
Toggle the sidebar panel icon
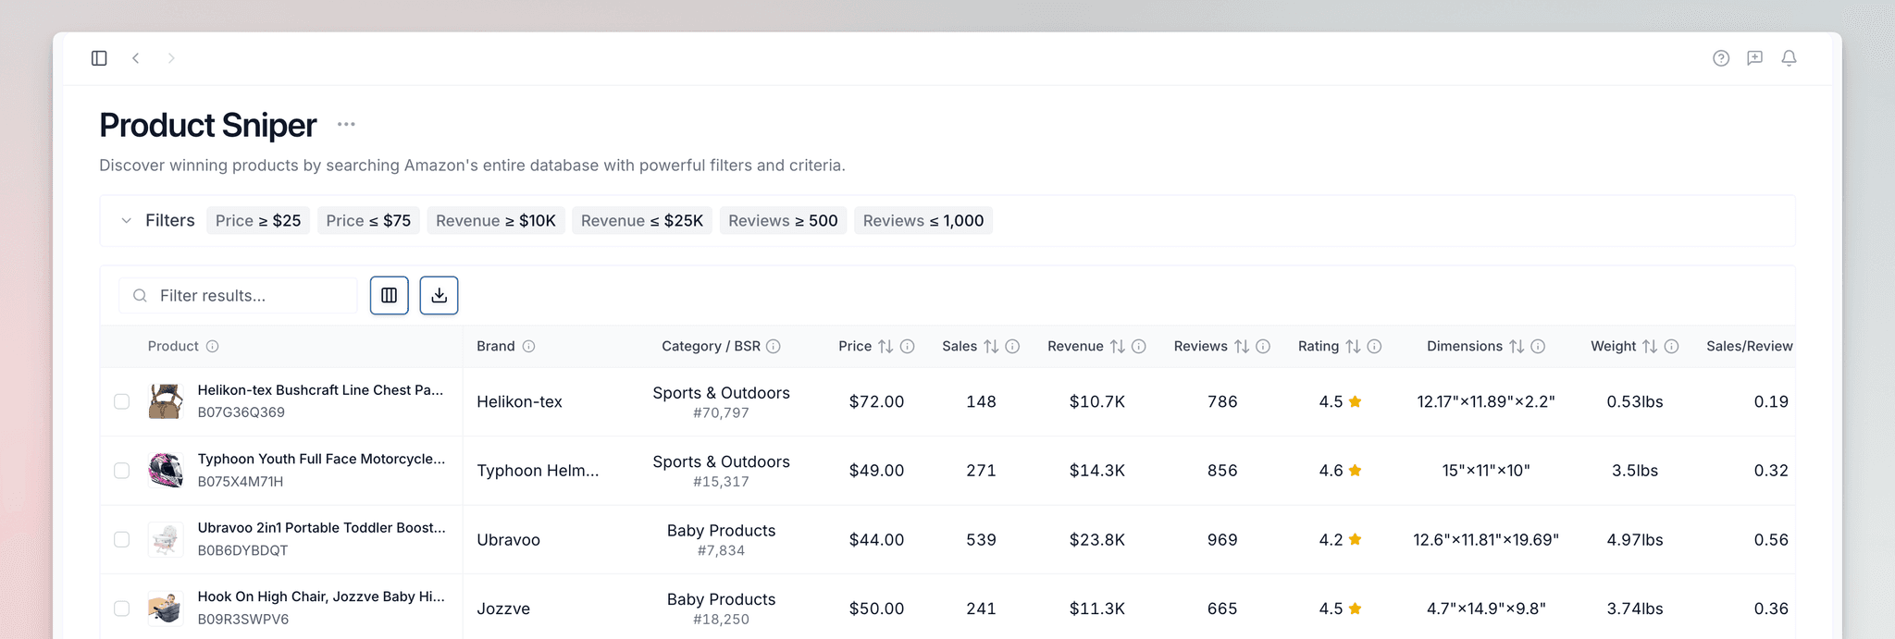99,58
